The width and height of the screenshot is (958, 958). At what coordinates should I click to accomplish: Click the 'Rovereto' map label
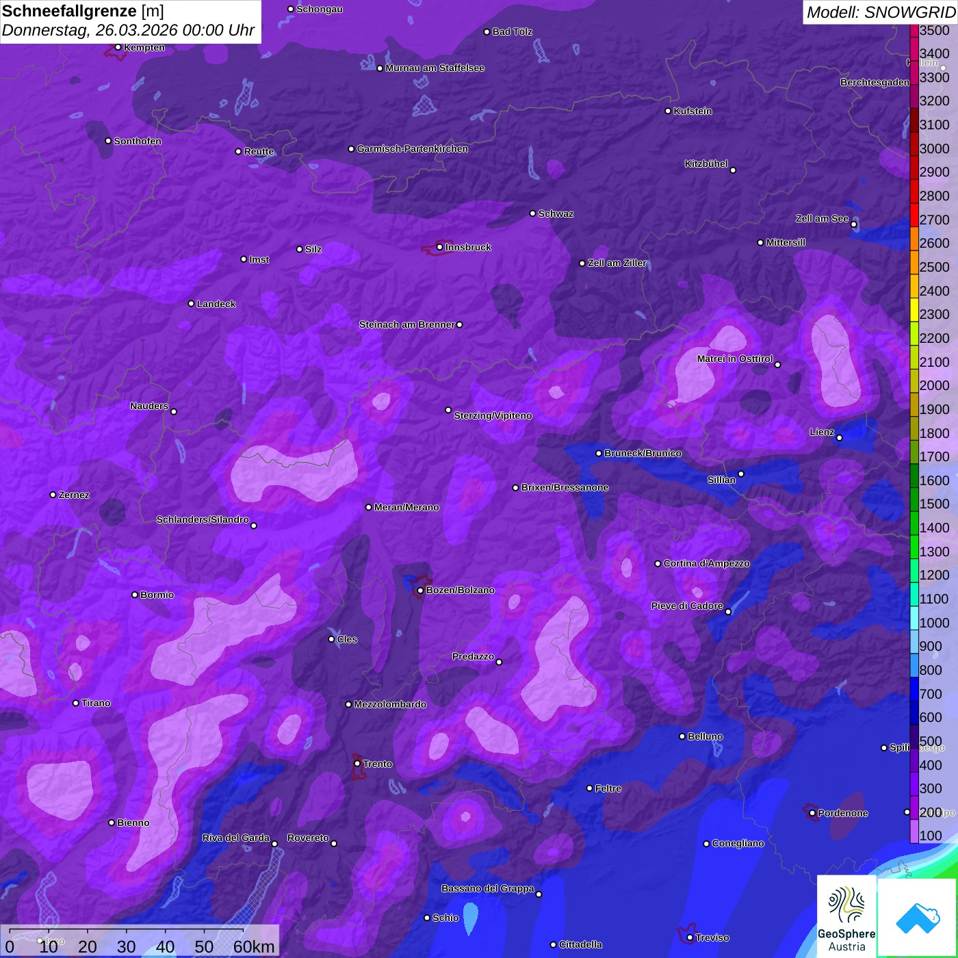[308, 838]
